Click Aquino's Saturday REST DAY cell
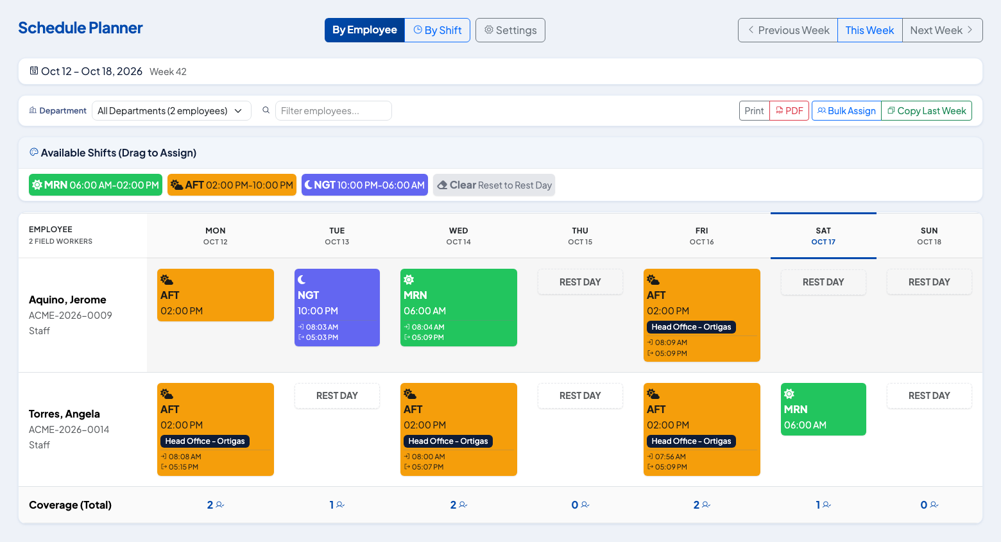Screen dimensions: 1001x542 823,282
